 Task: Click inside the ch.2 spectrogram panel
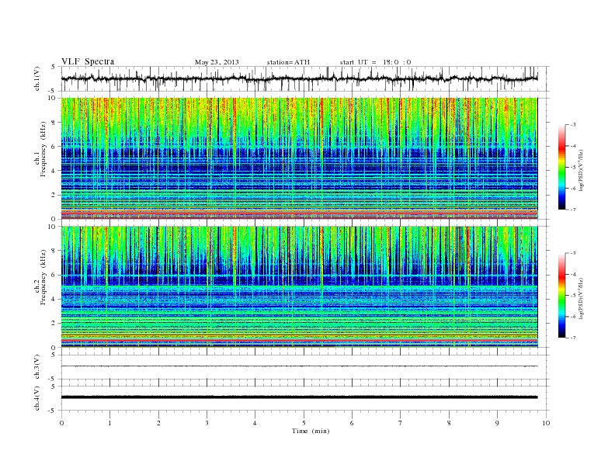299,286
